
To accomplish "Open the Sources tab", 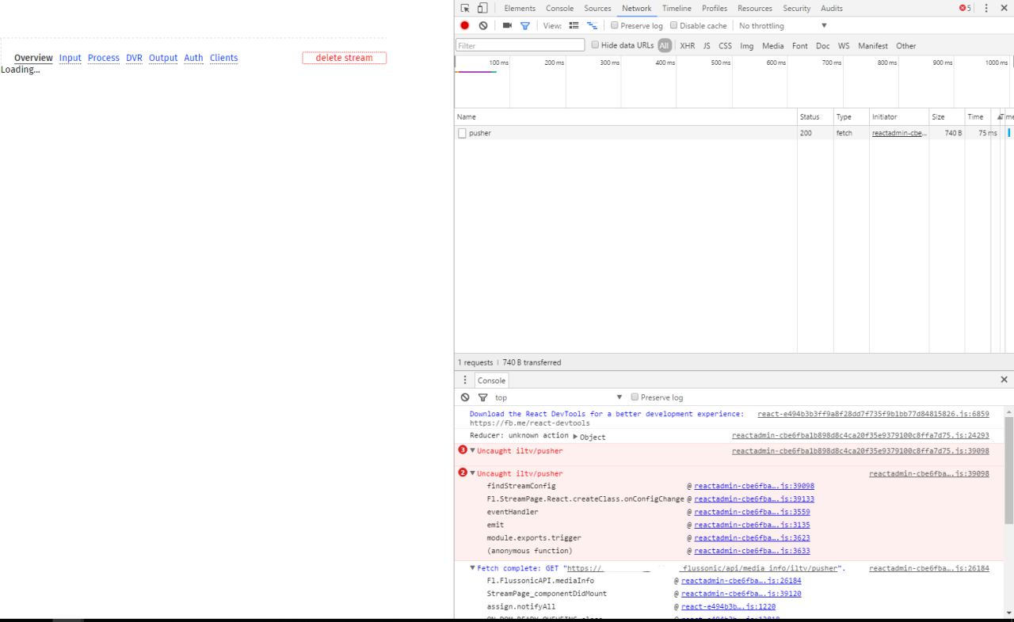I will pos(598,8).
